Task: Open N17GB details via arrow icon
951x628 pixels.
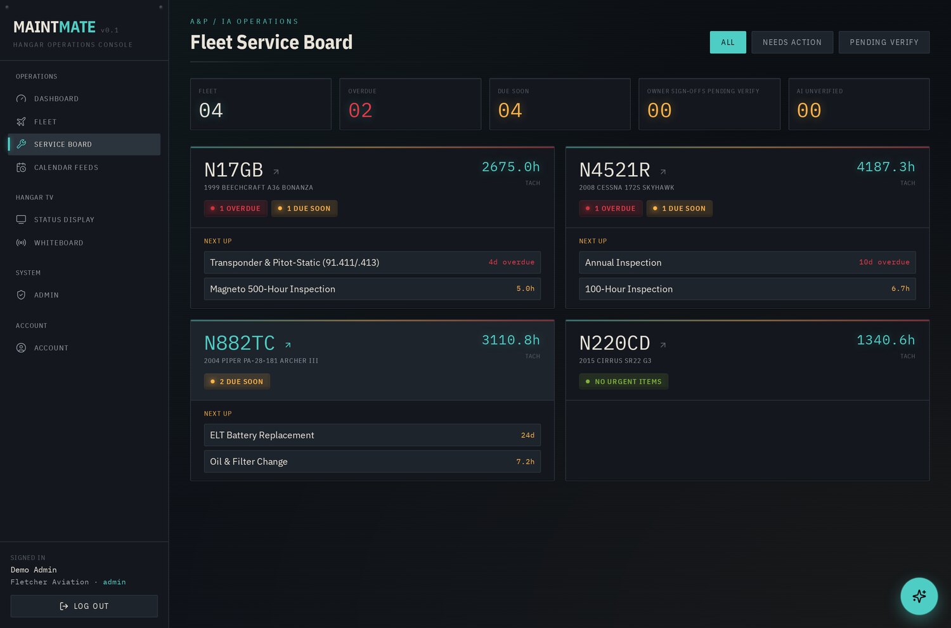Action: (x=276, y=172)
